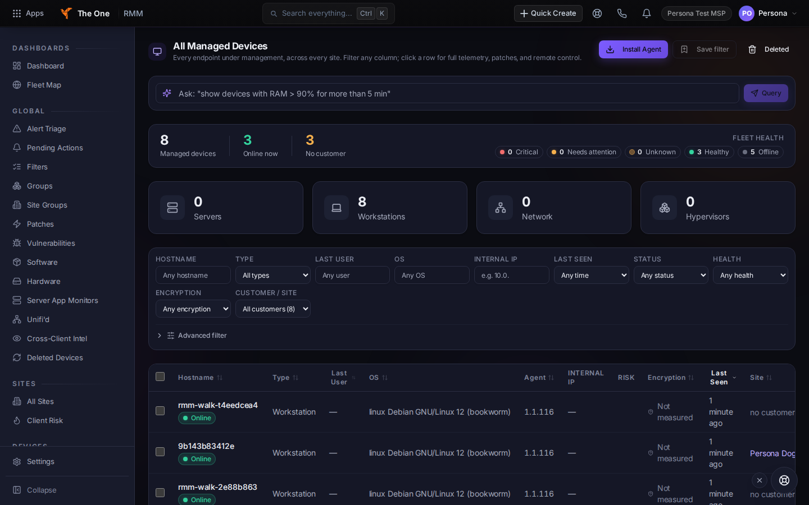Click the sparkle AI icon in query bar
The width and height of the screenshot is (809, 505).
point(167,93)
